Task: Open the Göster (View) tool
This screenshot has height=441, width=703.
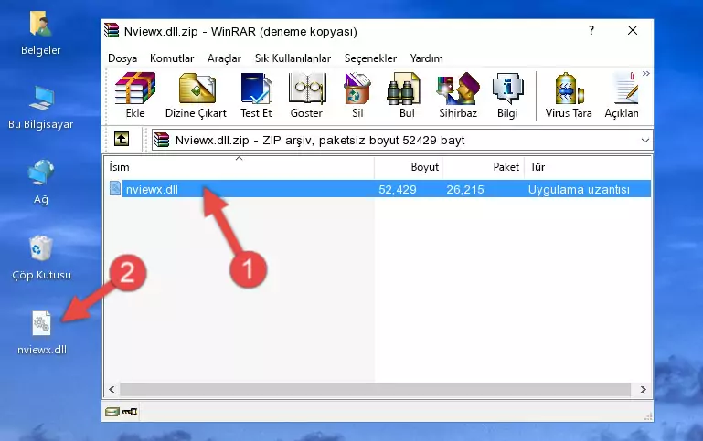Action: click(306, 95)
